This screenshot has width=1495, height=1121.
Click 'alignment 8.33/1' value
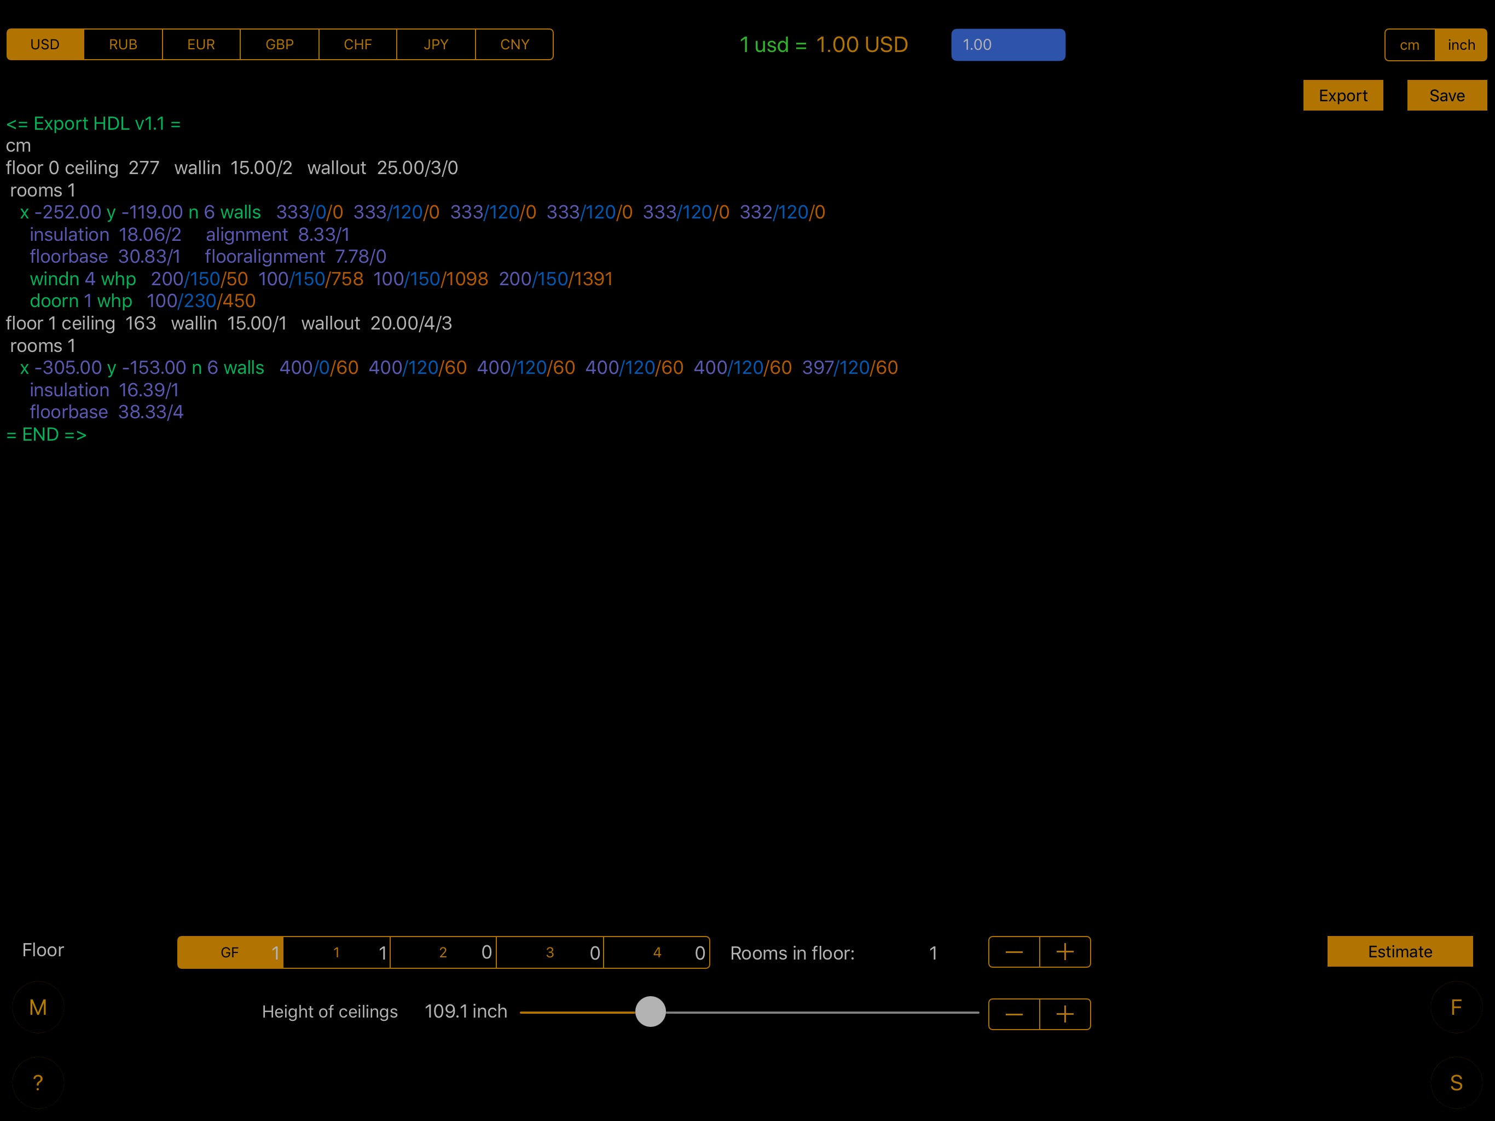coord(278,235)
